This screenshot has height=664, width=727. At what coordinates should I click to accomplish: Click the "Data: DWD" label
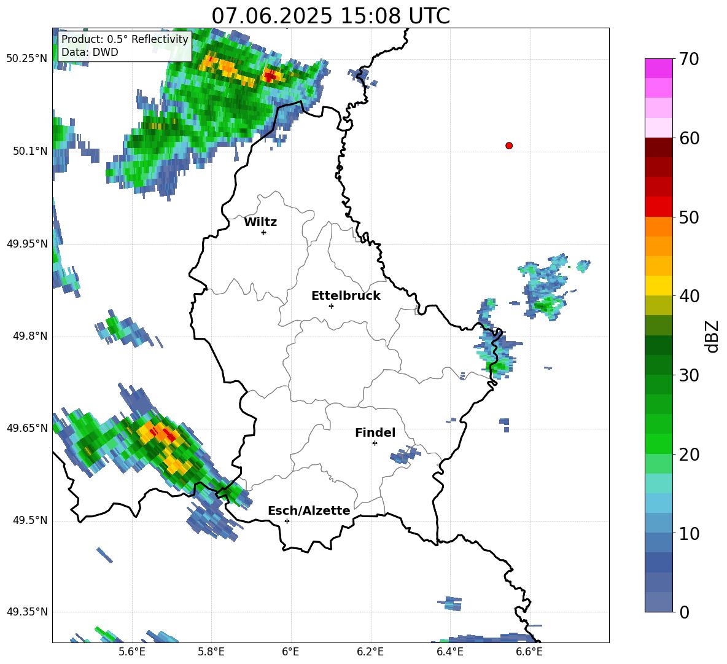click(90, 52)
